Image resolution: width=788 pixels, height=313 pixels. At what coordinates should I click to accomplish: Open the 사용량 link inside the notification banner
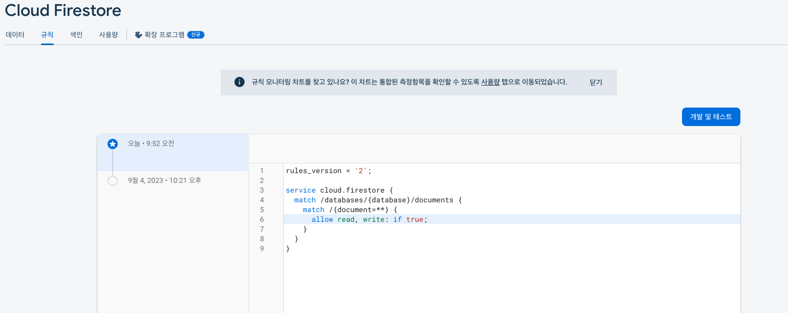click(x=490, y=82)
